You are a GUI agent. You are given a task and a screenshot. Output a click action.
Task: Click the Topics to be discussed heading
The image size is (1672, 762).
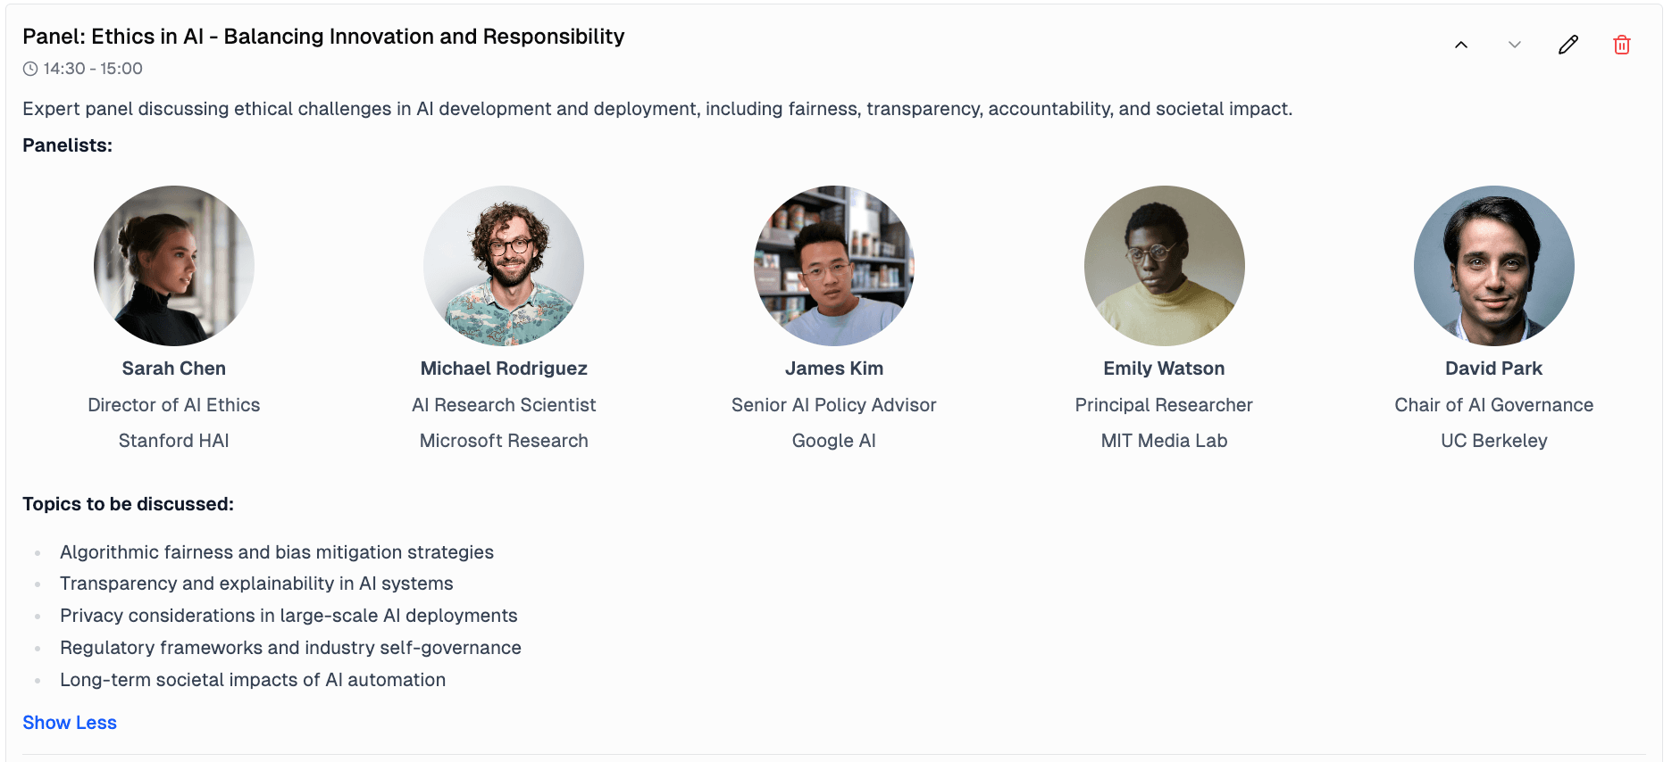point(128,503)
